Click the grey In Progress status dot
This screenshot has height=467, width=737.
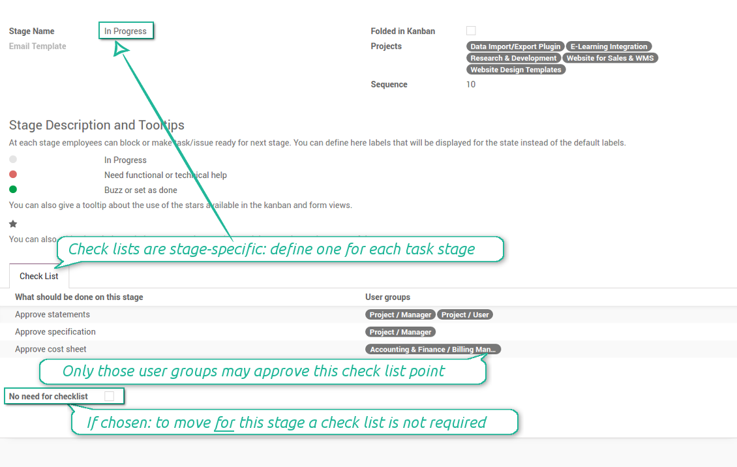point(13,160)
